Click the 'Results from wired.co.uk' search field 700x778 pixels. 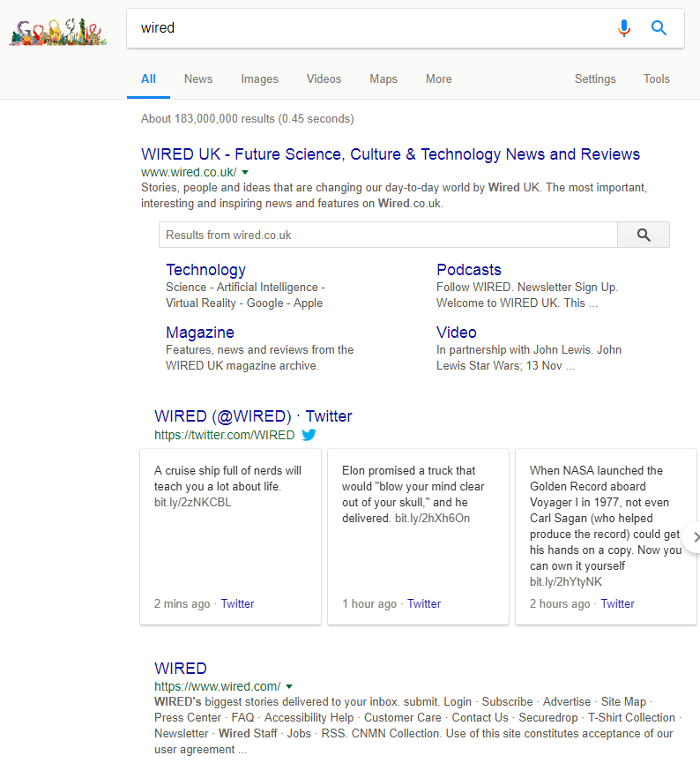(388, 235)
